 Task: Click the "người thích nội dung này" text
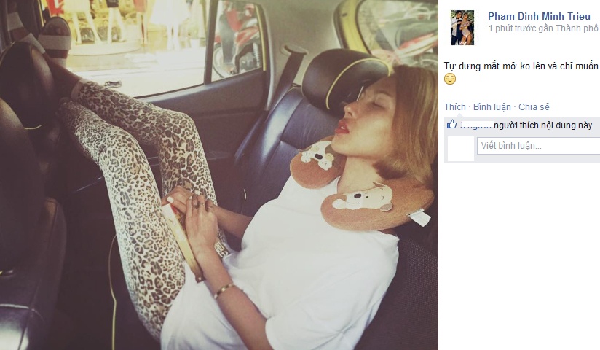pos(543,125)
